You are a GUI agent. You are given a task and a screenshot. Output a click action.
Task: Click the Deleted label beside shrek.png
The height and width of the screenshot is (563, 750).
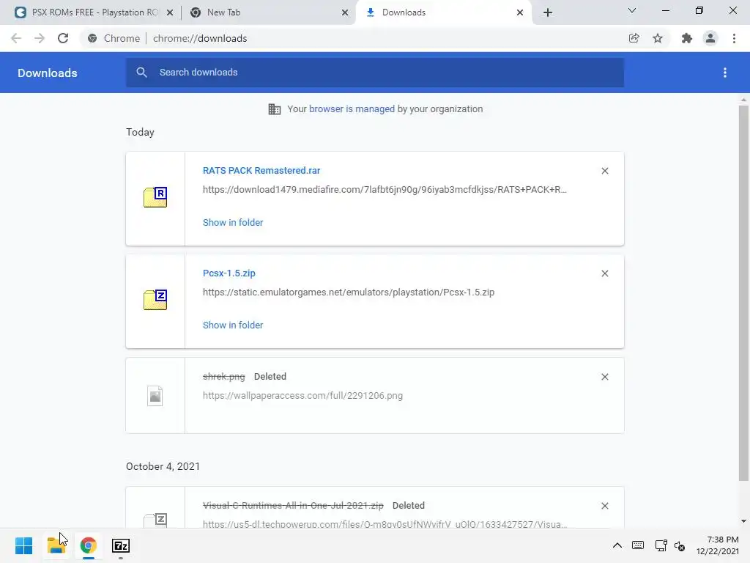tap(270, 377)
